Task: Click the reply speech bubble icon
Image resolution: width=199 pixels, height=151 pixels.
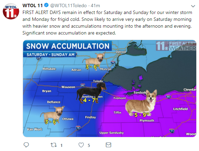Action: click(26, 145)
